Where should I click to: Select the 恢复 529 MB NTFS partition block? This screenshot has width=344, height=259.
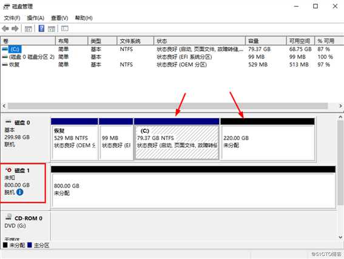click(75, 139)
